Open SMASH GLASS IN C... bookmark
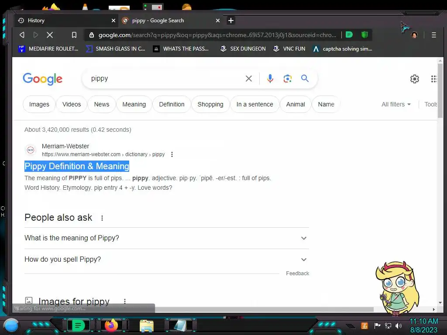 click(x=116, y=49)
